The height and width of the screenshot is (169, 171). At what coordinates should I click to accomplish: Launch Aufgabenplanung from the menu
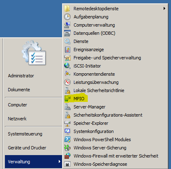point(115,17)
